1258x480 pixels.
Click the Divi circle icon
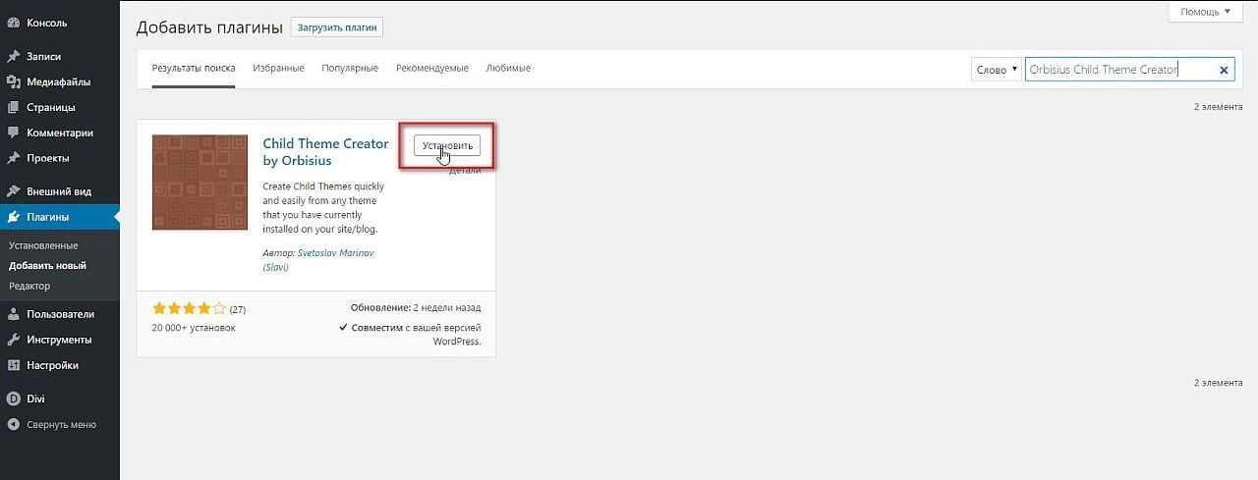(x=14, y=399)
